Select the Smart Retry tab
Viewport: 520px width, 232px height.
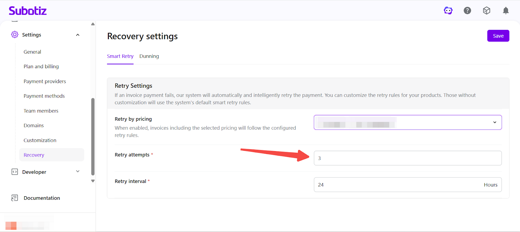coord(120,56)
